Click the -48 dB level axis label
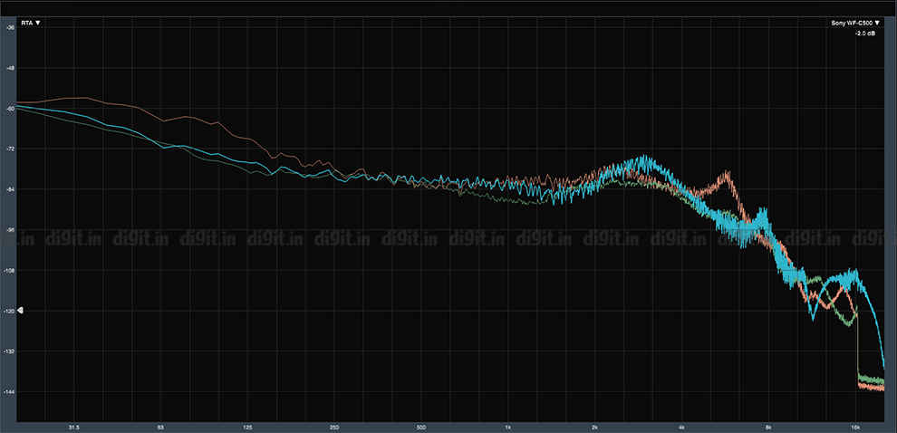Viewport: 897px width, 433px height. (10, 68)
